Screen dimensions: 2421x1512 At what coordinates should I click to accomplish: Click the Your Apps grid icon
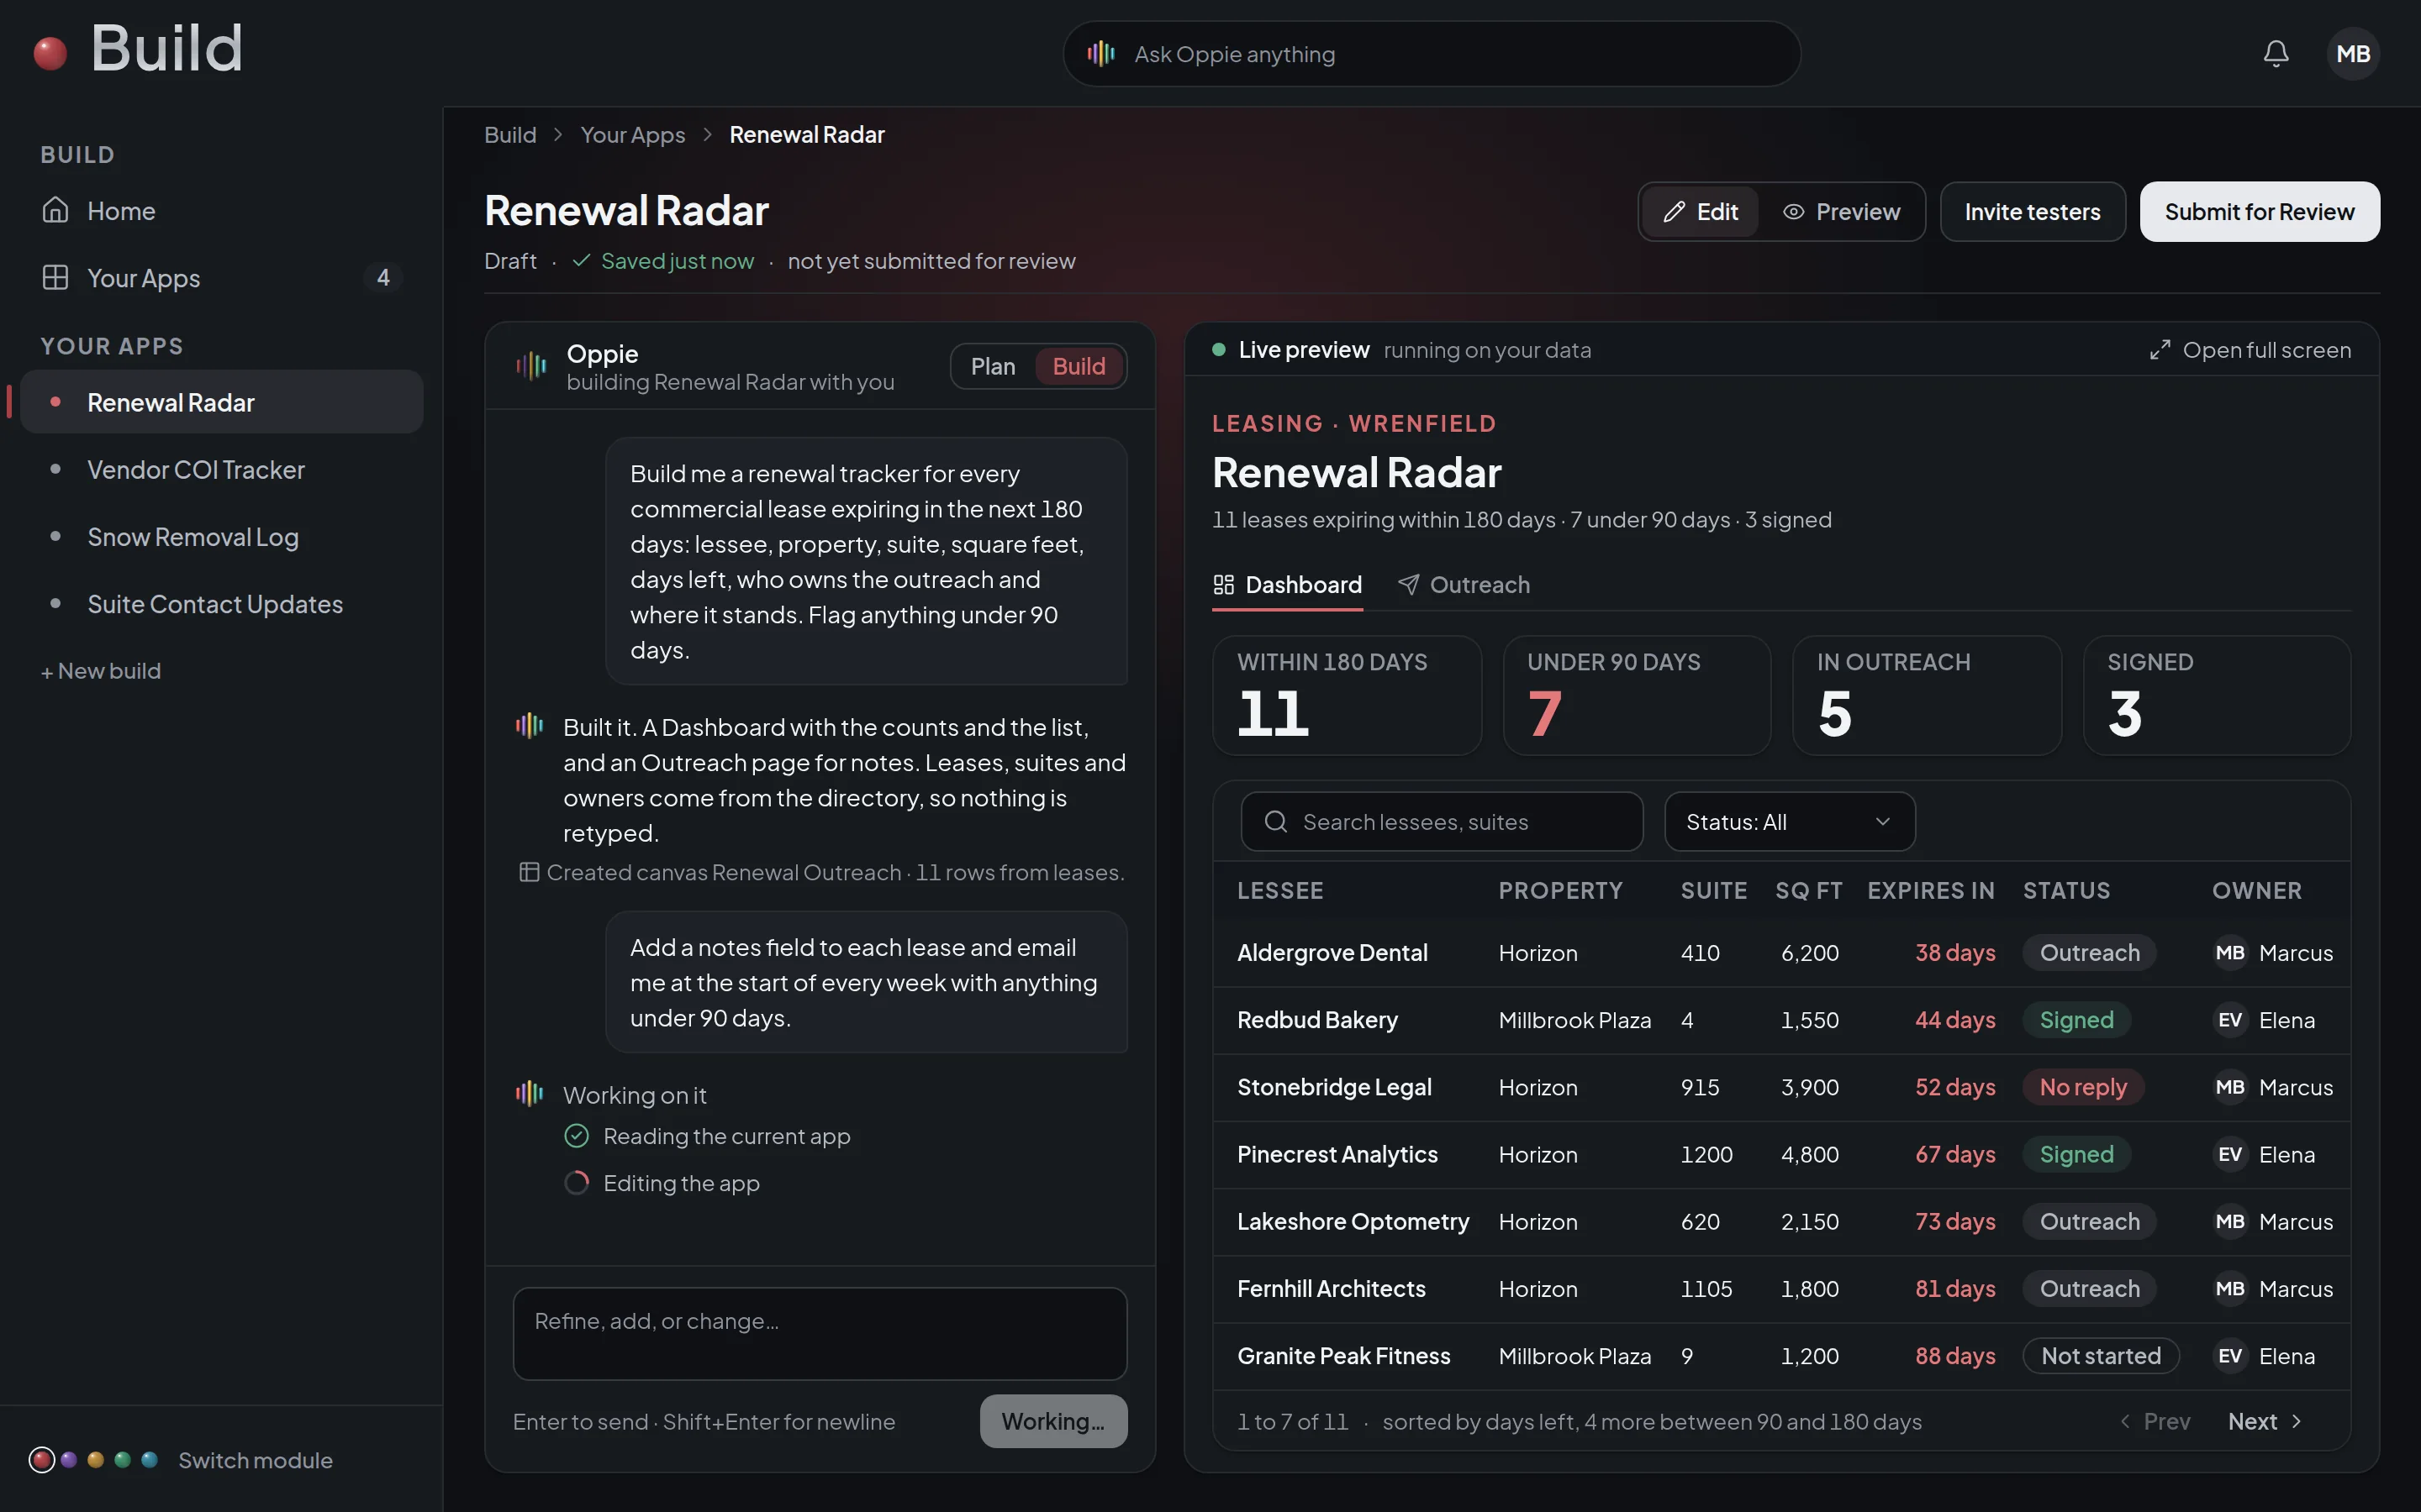pyautogui.click(x=56, y=277)
